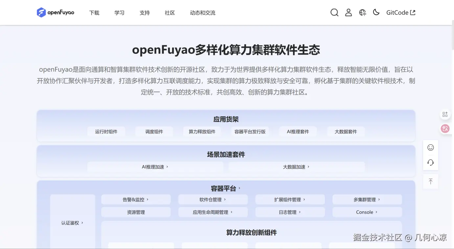This screenshot has width=454, height=249.
Task: Click the openFuyao logo
Action: (56, 12)
